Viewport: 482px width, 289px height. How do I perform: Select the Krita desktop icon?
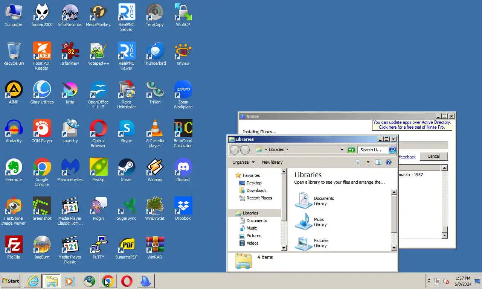click(70, 93)
